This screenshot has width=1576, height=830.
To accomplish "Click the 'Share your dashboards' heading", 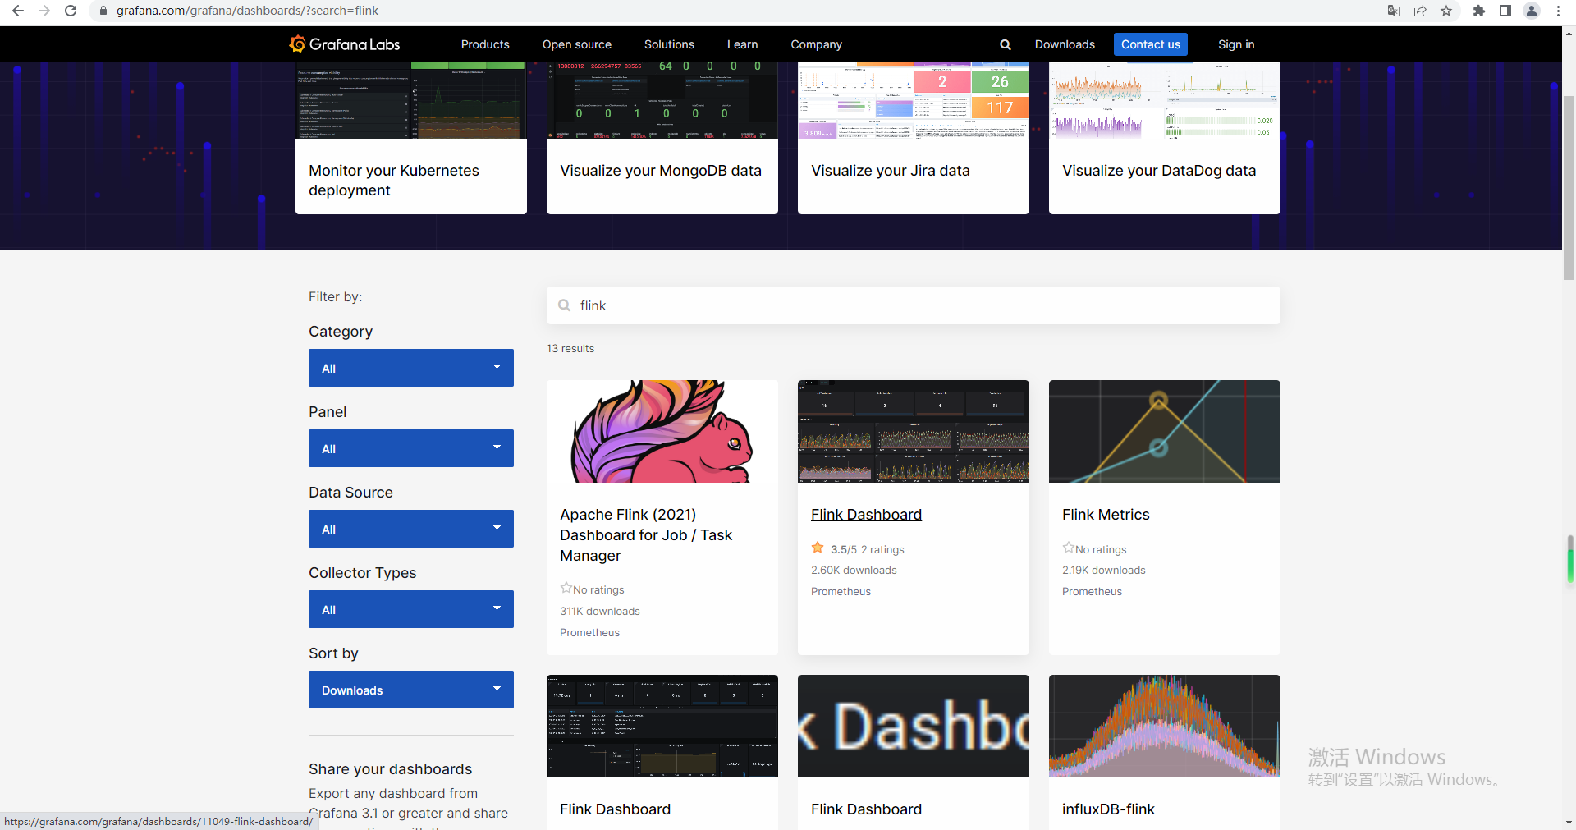I will coord(391,769).
